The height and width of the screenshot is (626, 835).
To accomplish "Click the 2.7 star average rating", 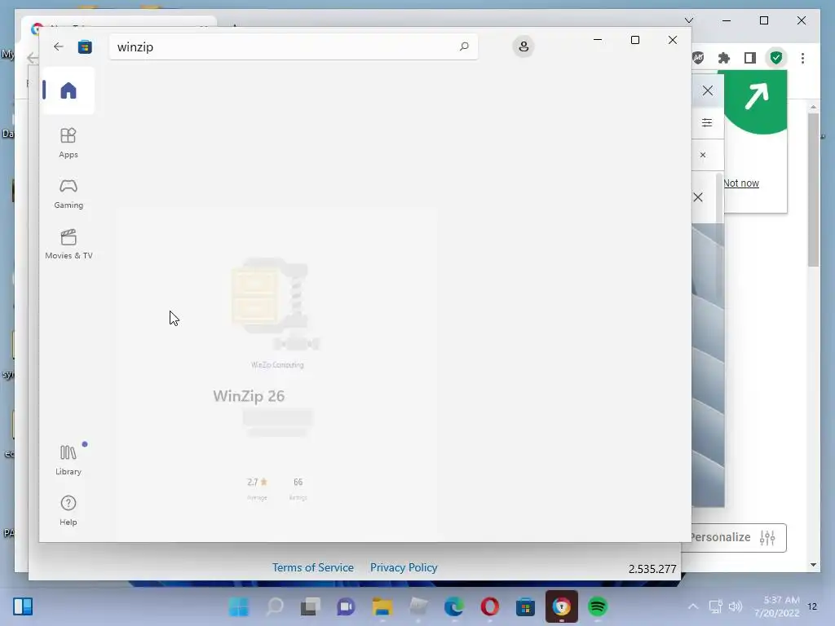I will pos(257,487).
